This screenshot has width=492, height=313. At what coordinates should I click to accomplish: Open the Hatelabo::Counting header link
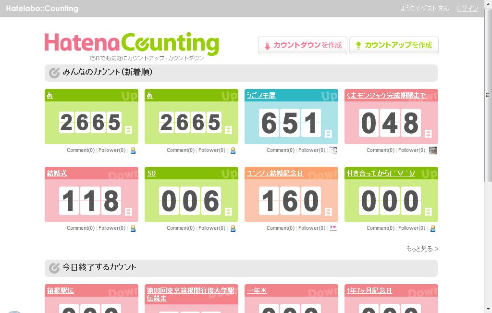[x=42, y=9]
